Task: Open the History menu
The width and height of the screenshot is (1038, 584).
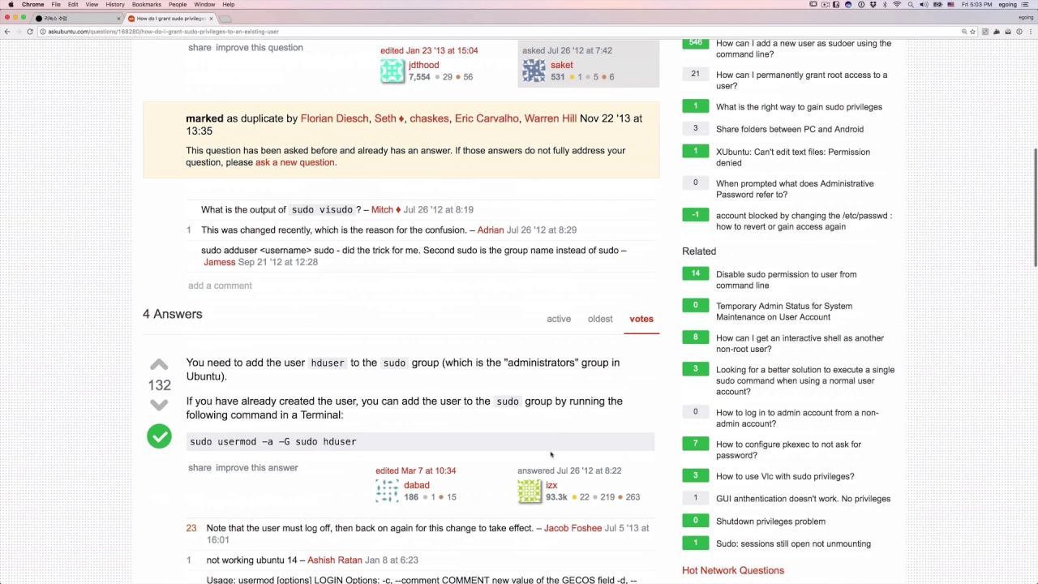Action: coord(115,4)
